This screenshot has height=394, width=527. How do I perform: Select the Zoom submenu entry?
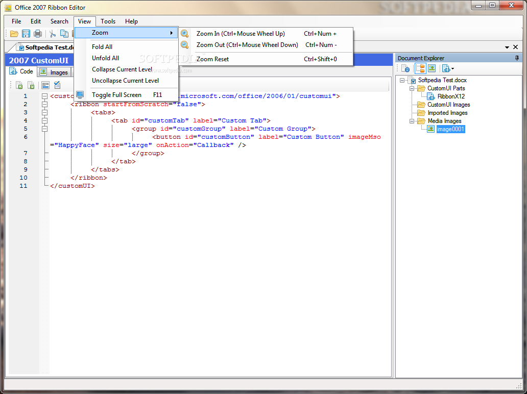coord(126,33)
